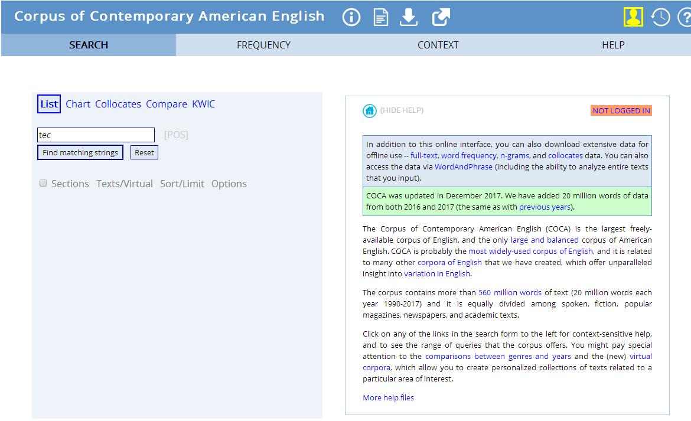Image resolution: width=691 pixels, height=421 pixels.
Task: Expand the Options section
Action: pos(229,184)
